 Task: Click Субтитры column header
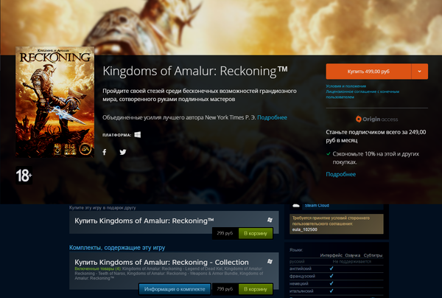[373, 255]
